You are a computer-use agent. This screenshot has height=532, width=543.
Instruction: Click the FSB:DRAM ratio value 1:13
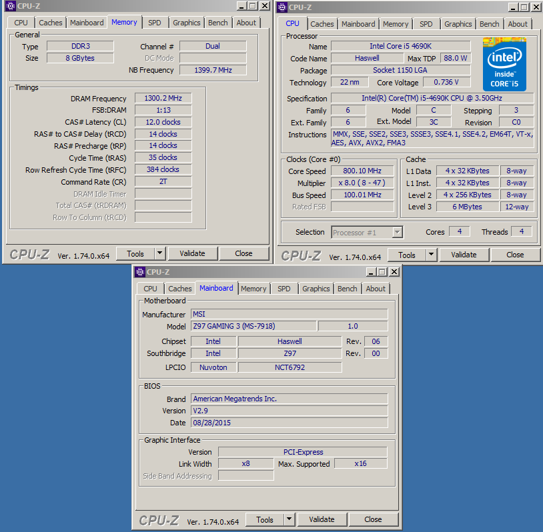[163, 110]
